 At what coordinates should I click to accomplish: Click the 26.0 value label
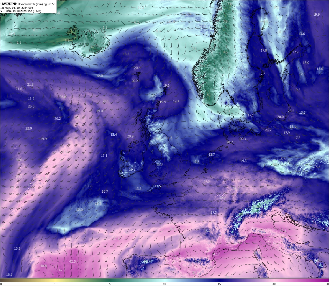(x=63, y=97)
